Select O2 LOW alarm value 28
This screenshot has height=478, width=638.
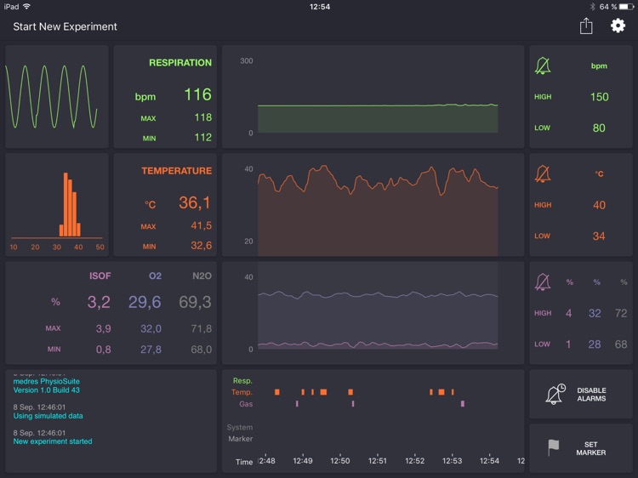(x=595, y=344)
